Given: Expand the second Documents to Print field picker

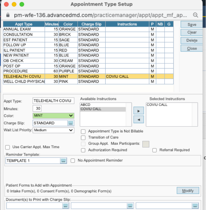Looking at the screenshot, I should pyautogui.click(x=130, y=205).
